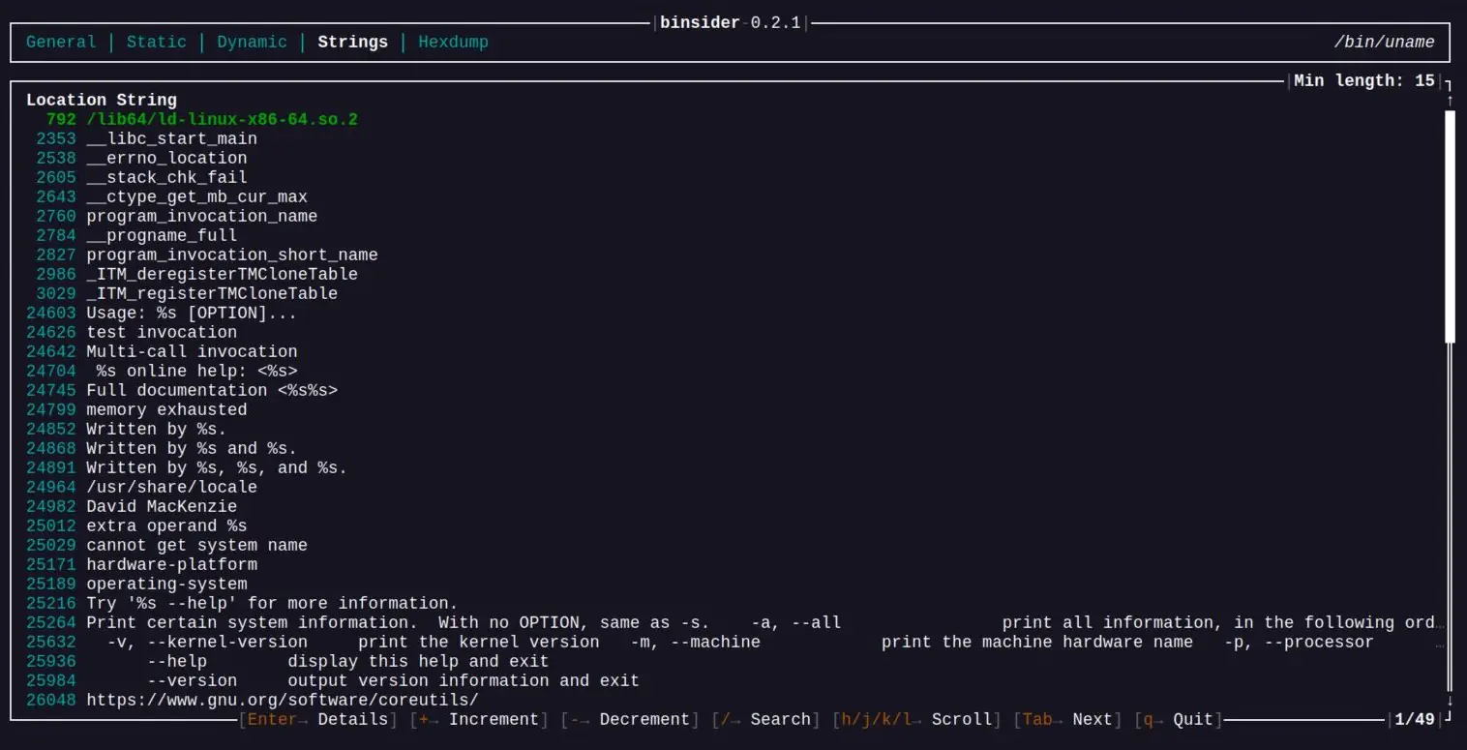Select the operating-system string
The height and width of the screenshot is (750, 1467).
pyautogui.click(x=166, y=585)
